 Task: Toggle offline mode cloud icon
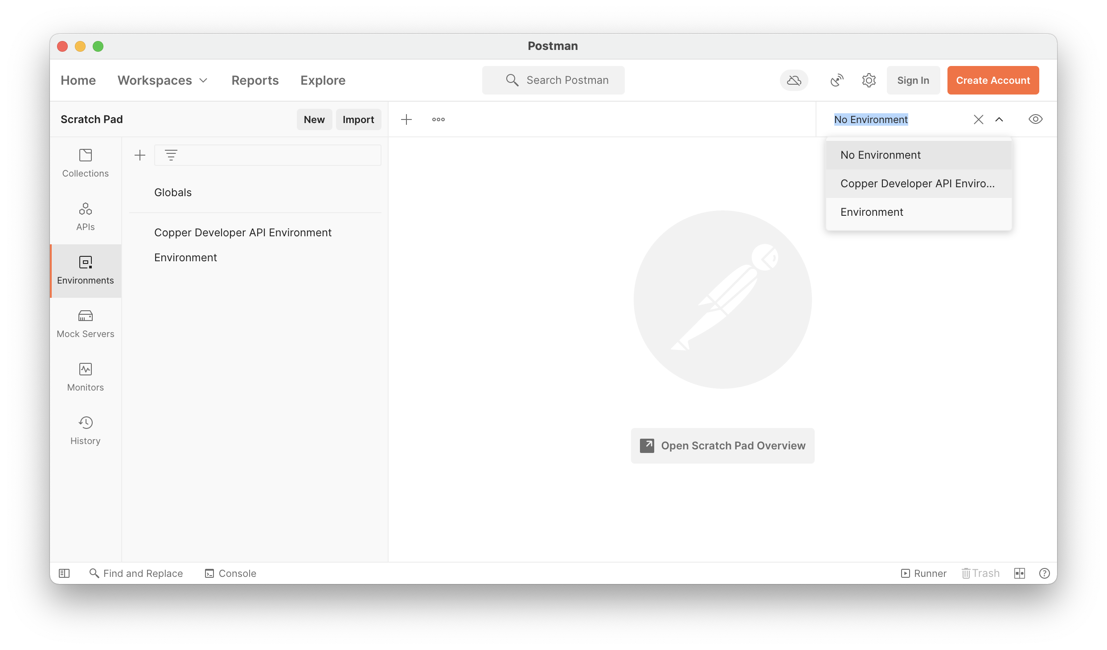coord(795,80)
